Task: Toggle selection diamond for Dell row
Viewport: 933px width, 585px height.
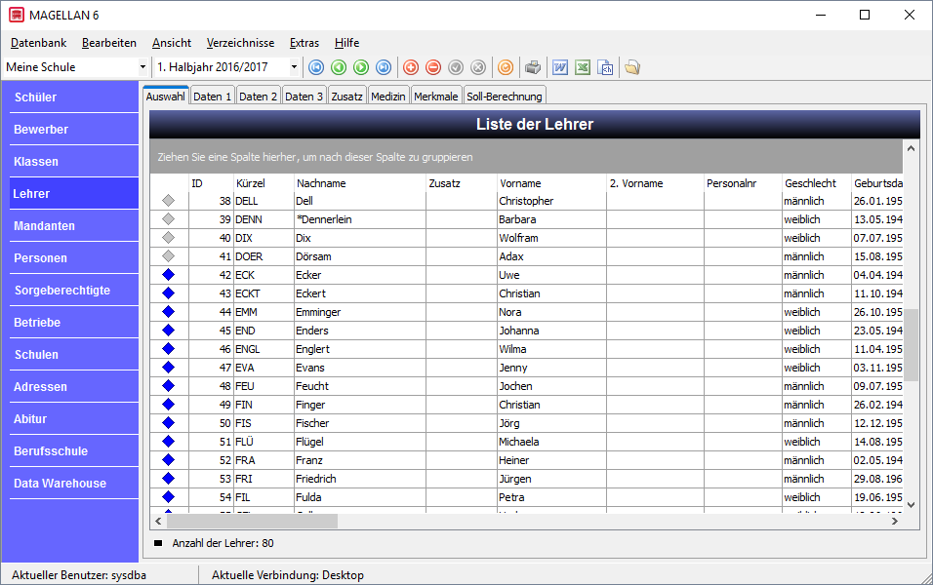Action: point(169,201)
